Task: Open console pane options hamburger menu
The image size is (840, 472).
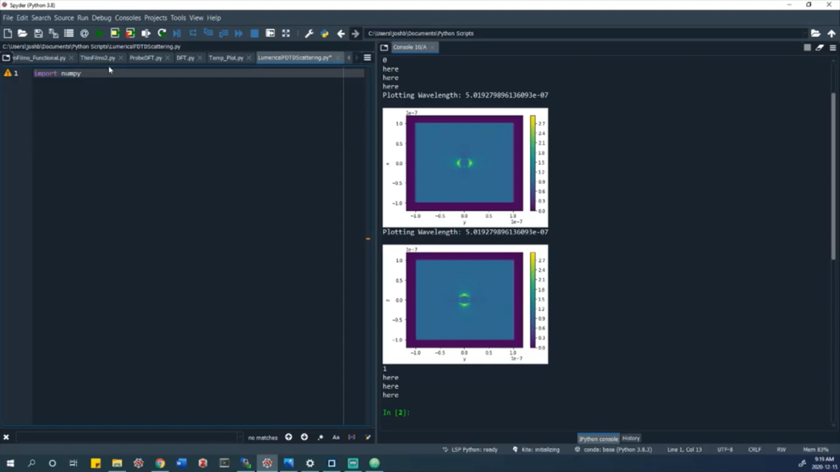Action: tap(833, 48)
